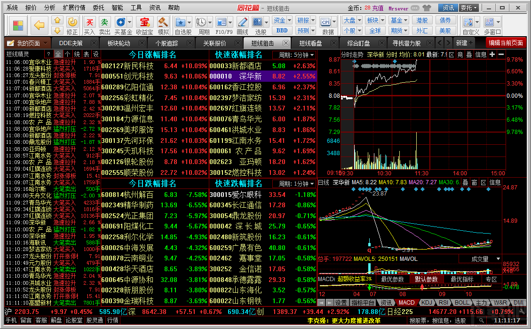
Task: Click the gray T-shirt skin icon
Action: click(427, 8)
